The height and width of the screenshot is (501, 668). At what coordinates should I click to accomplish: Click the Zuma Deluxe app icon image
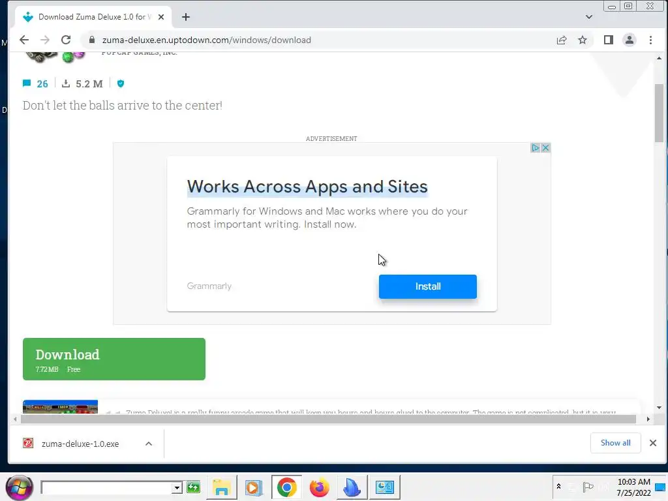55,57
